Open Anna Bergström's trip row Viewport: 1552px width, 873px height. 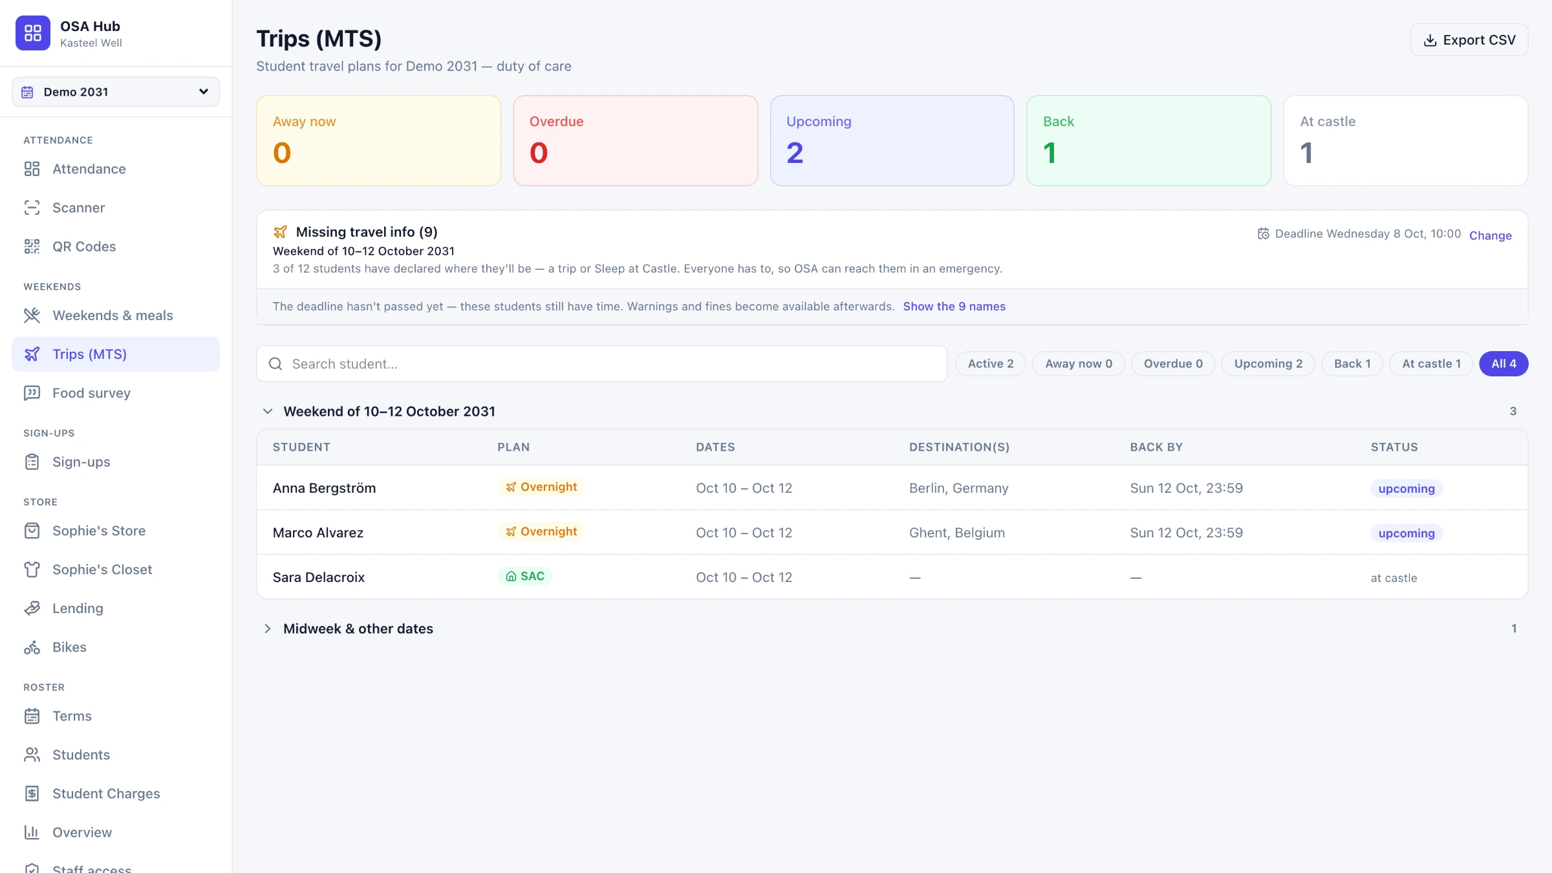point(892,488)
